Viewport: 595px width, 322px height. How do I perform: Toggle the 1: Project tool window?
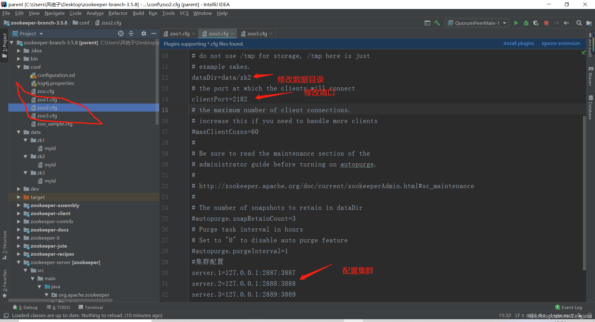pos(4,45)
